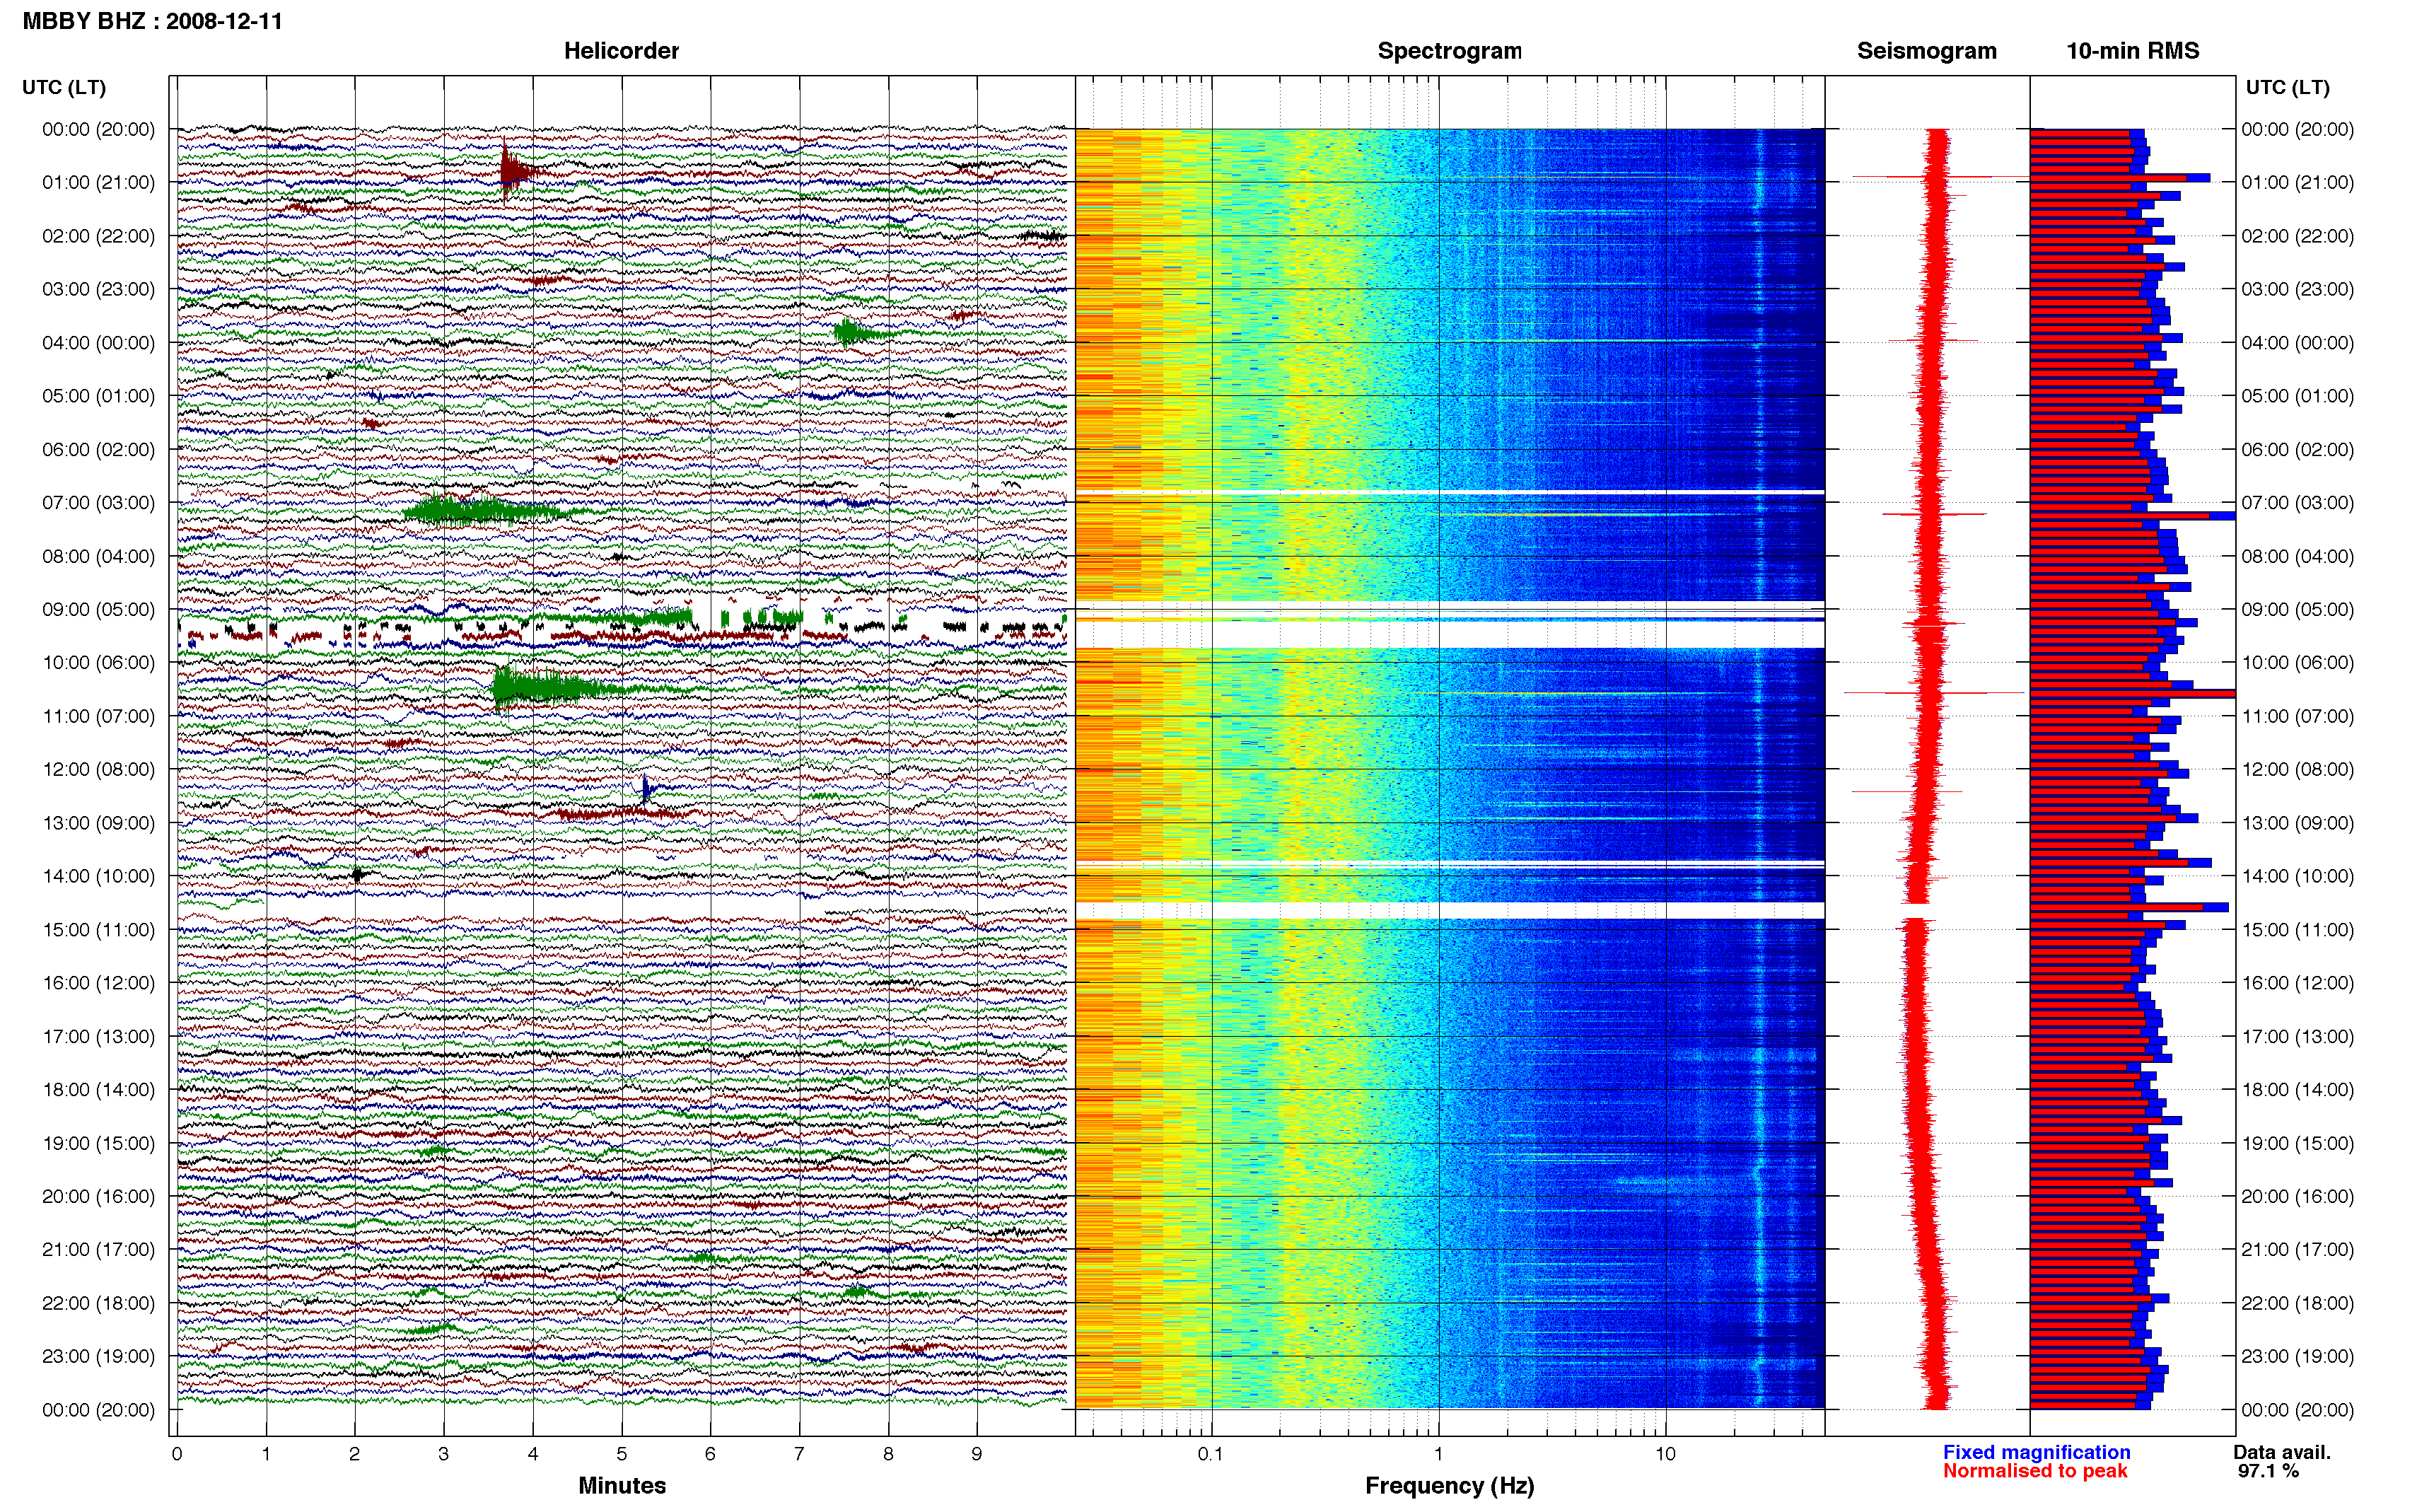The width and height of the screenshot is (2417, 1512).
Task: Click the black dot on the 14:00 trace
Action: click(x=358, y=875)
